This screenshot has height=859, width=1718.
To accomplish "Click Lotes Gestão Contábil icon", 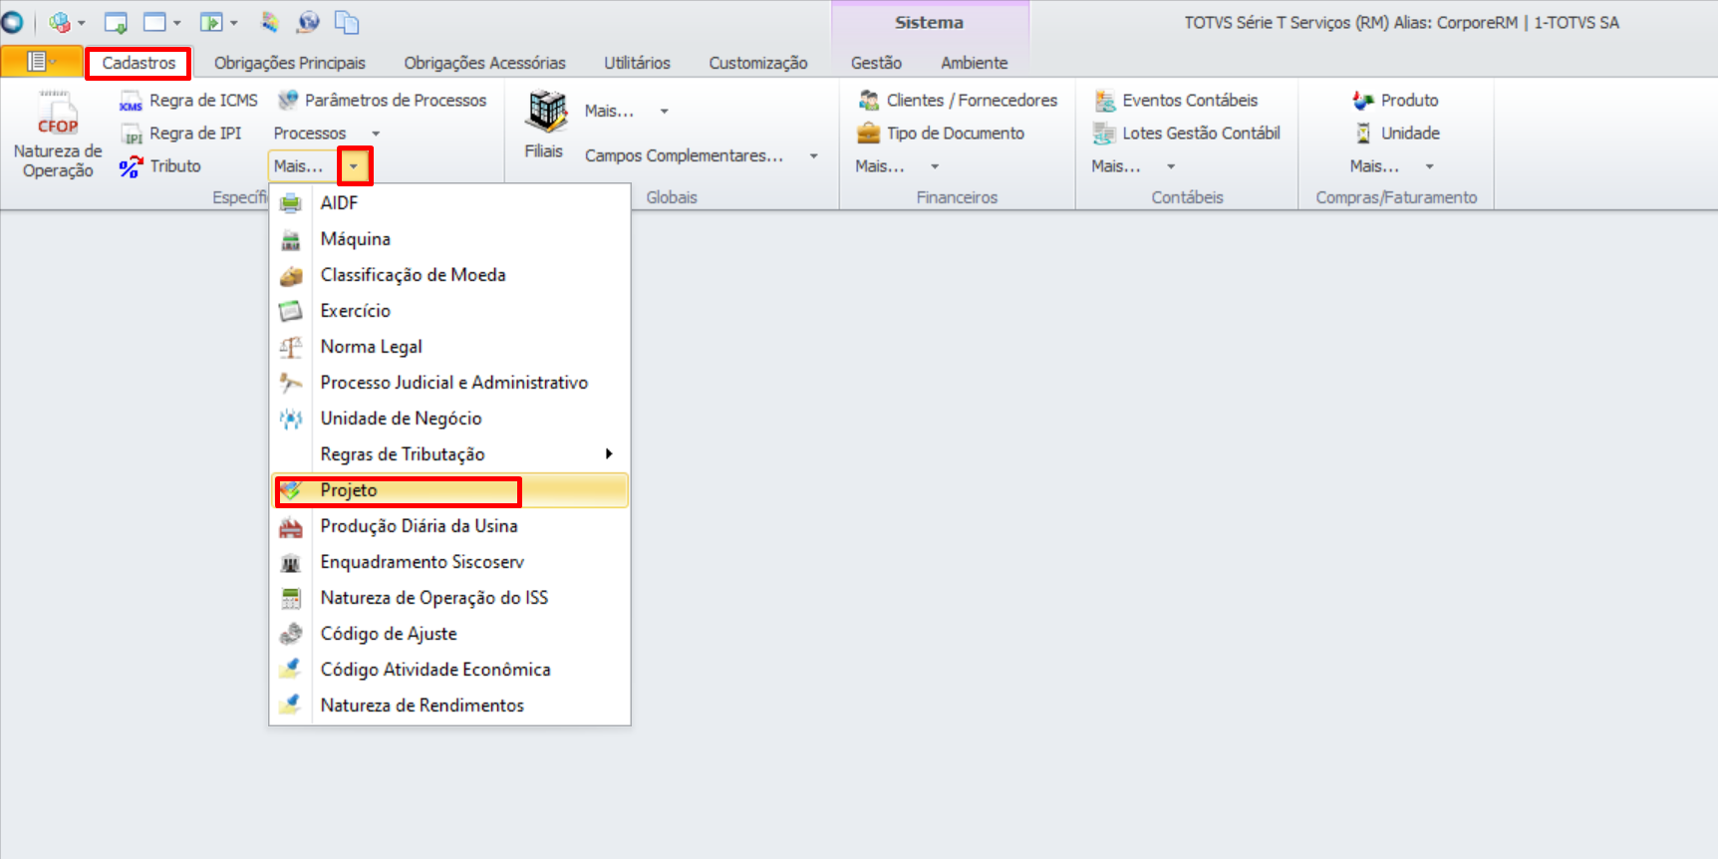I will pos(1104,134).
